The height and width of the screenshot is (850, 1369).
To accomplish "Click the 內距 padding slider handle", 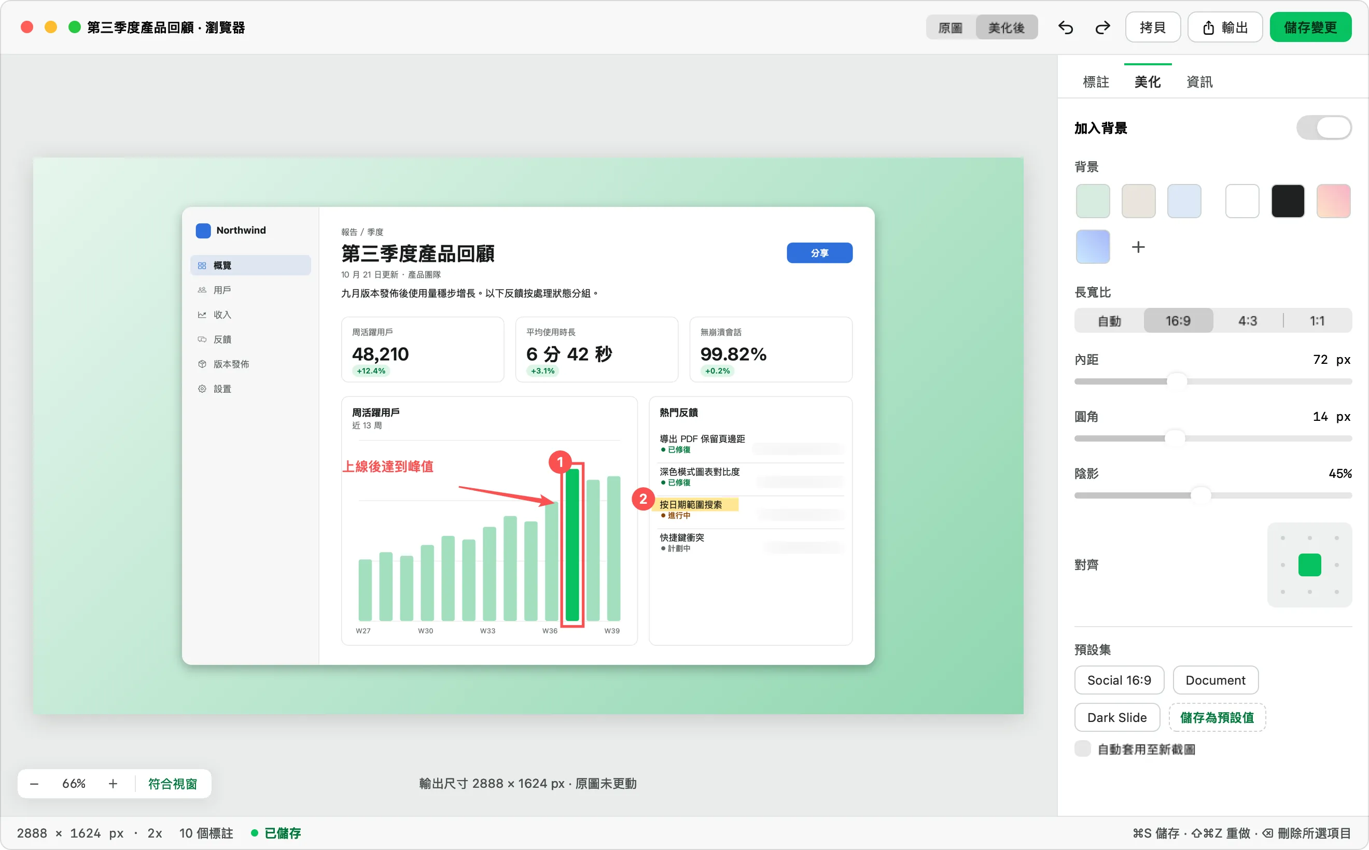I will (x=1177, y=381).
